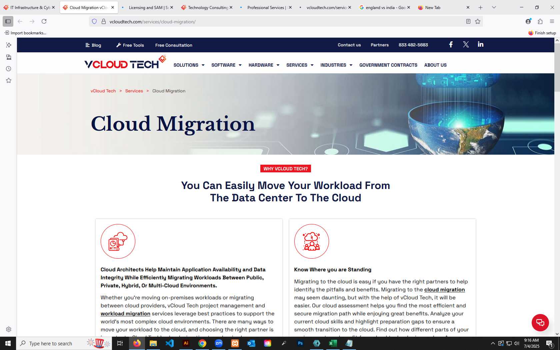
Task: Open Adobe Illustrator from the taskbar
Action: (186, 343)
